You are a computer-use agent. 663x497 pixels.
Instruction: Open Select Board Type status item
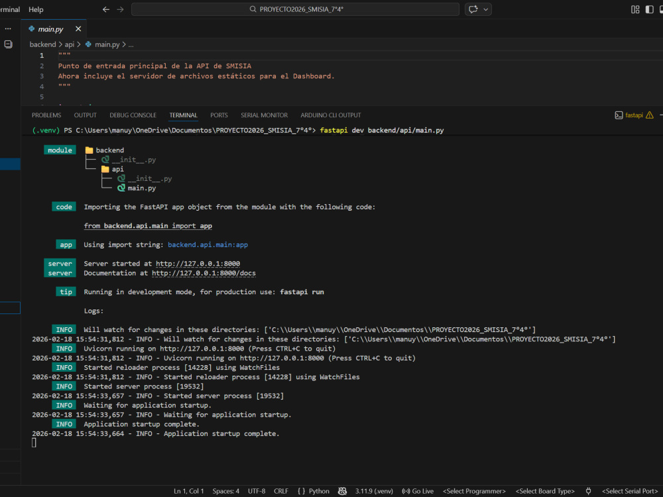coord(545,491)
